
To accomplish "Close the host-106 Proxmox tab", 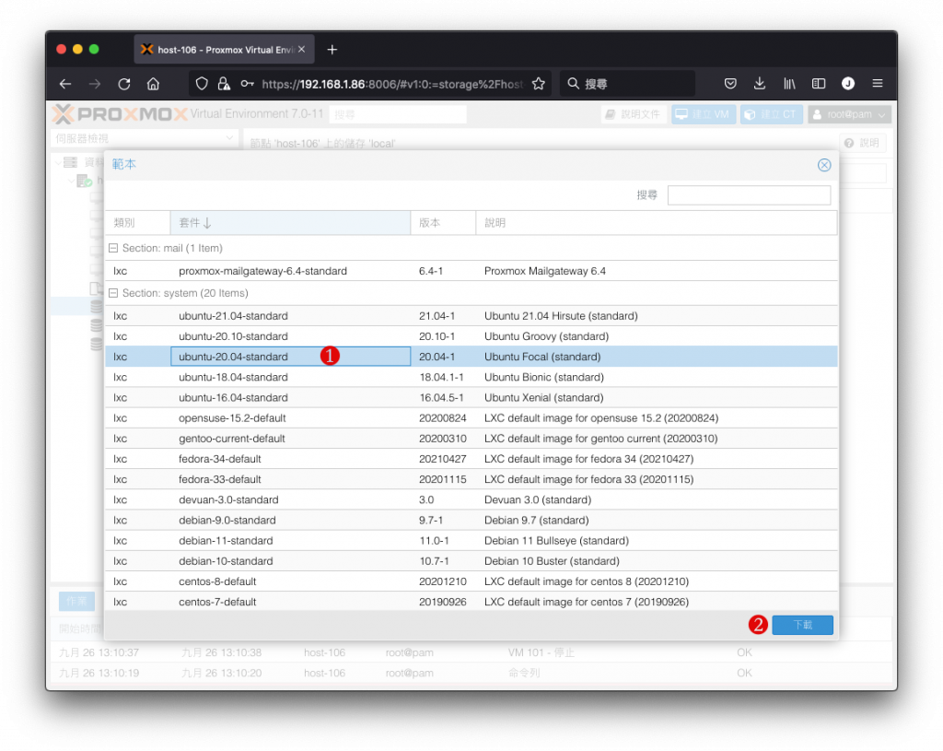I will click(x=301, y=50).
